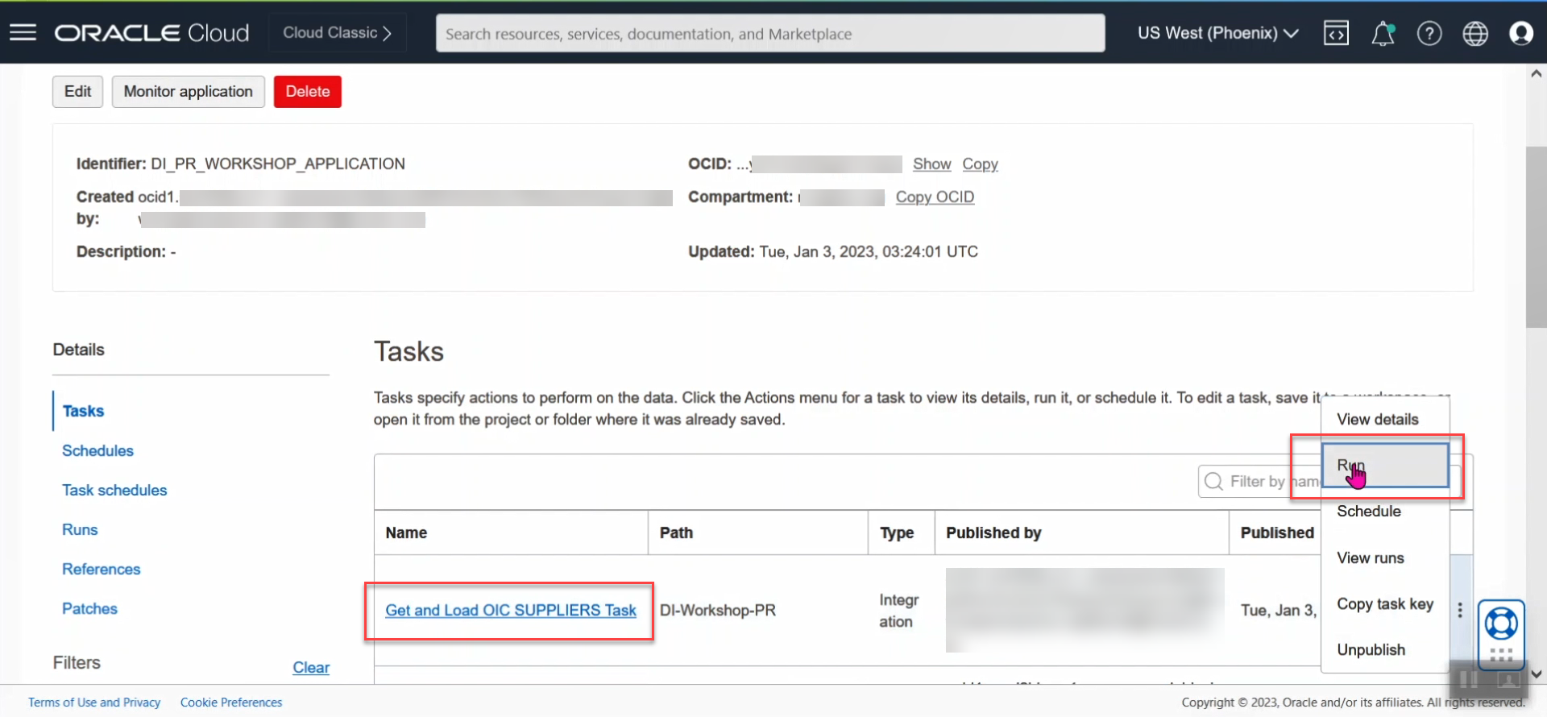This screenshot has height=717, width=1547.
Task: Click the red Delete button
Action: [x=307, y=92]
